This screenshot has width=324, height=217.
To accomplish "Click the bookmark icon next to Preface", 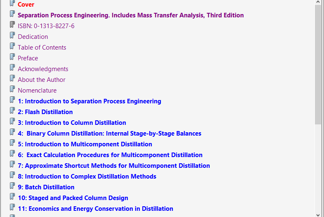I will (x=12, y=57).
